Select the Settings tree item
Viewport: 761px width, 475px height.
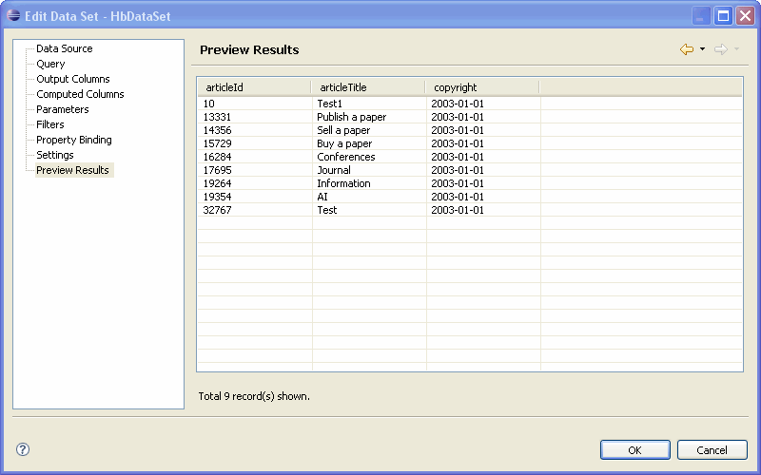click(x=54, y=155)
